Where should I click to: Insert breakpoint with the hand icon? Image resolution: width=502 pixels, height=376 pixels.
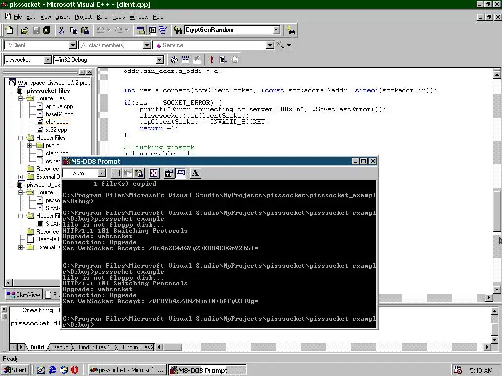click(235, 59)
